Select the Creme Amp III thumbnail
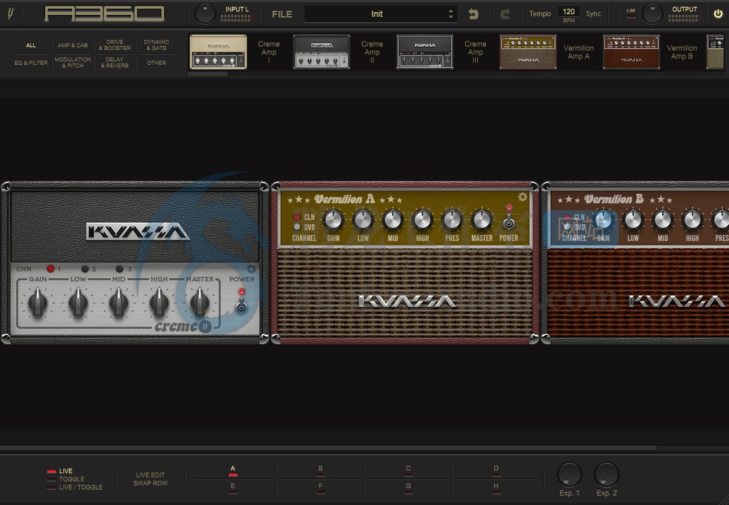 point(425,52)
